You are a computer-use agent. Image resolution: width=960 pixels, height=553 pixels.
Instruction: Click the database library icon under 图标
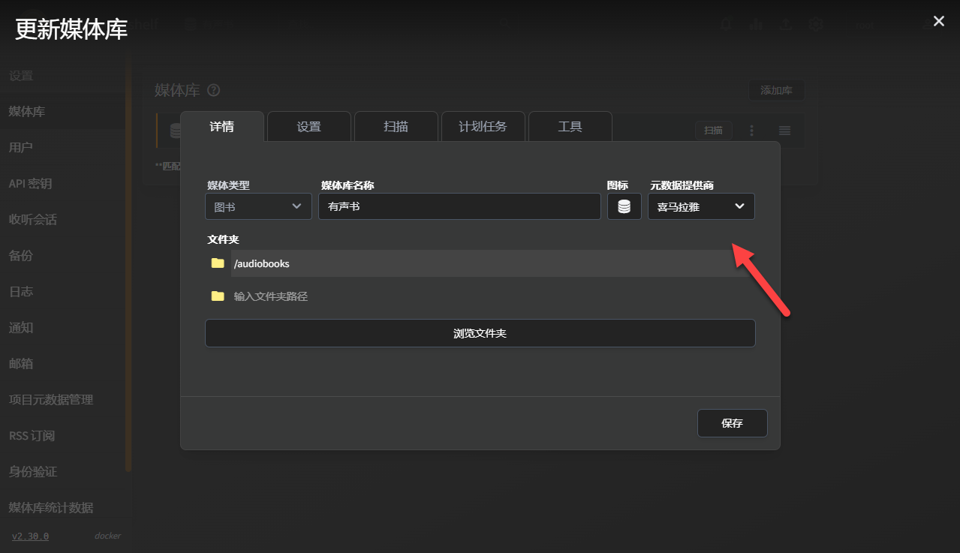click(x=624, y=206)
